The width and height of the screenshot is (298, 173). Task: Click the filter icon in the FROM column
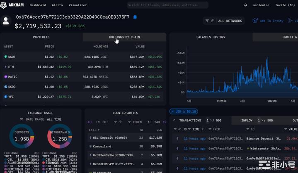pos(210,129)
